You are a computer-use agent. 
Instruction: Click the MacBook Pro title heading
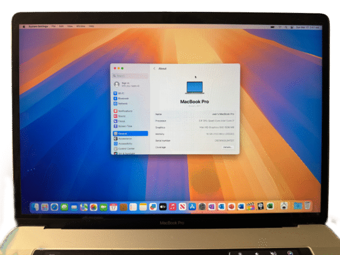[x=194, y=101]
